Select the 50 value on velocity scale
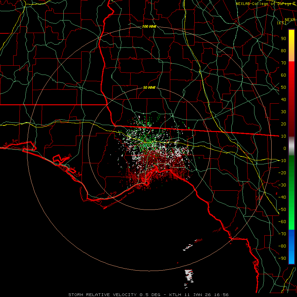 pyautogui.click(x=283, y=87)
